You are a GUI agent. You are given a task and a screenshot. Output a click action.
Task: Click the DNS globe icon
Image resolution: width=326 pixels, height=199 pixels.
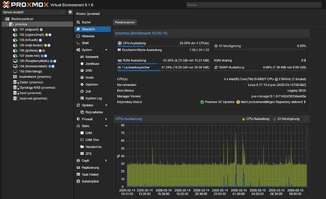coord(82,71)
